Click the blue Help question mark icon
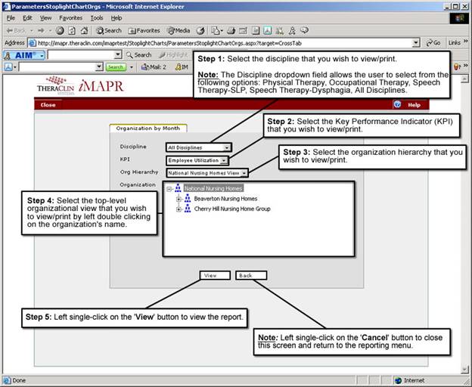 399,105
